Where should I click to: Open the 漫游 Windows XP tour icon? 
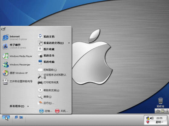[5, 73]
